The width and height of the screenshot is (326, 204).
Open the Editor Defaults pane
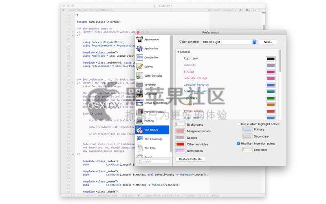pos(152,75)
